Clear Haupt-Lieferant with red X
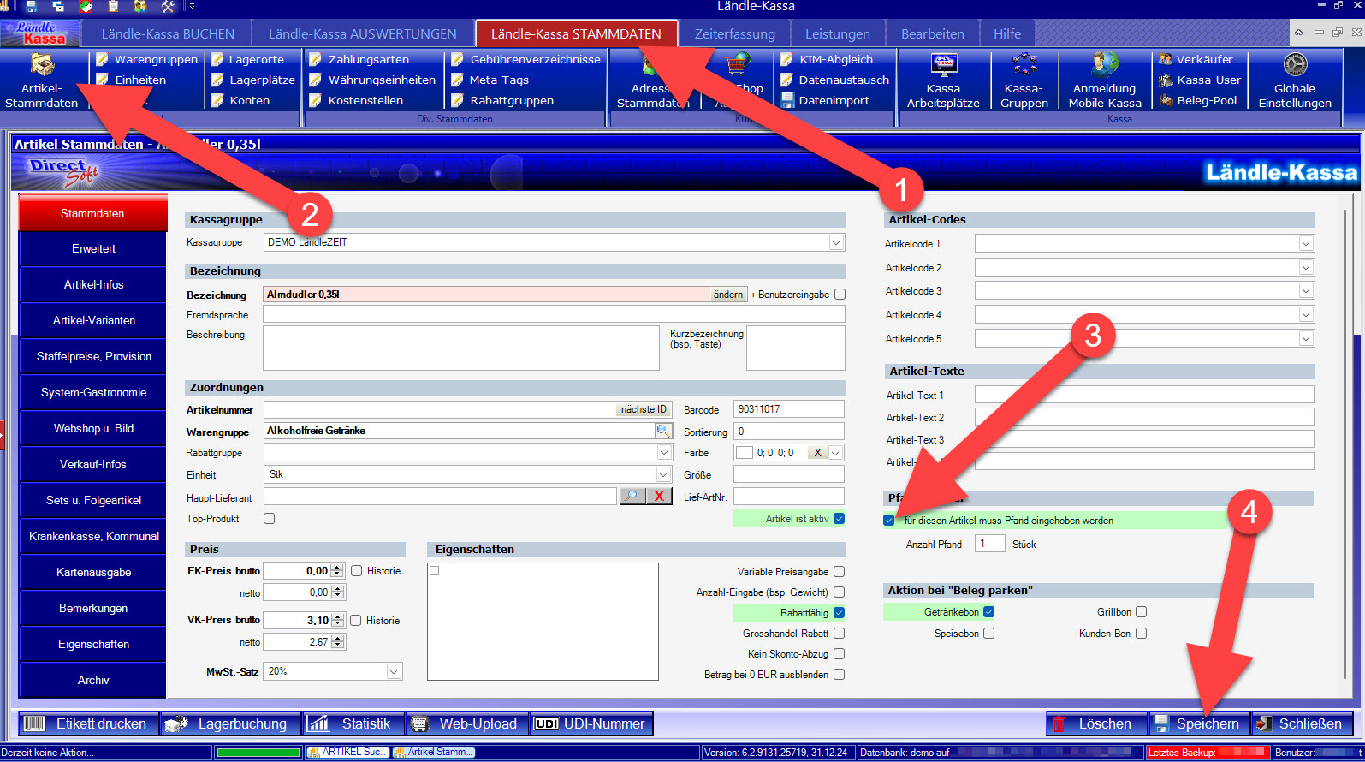This screenshot has width=1365, height=762. point(659,496)
